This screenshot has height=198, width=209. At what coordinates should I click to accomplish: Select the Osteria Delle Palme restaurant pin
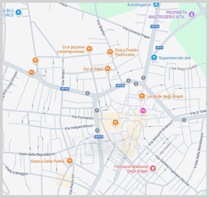point(69,161)
